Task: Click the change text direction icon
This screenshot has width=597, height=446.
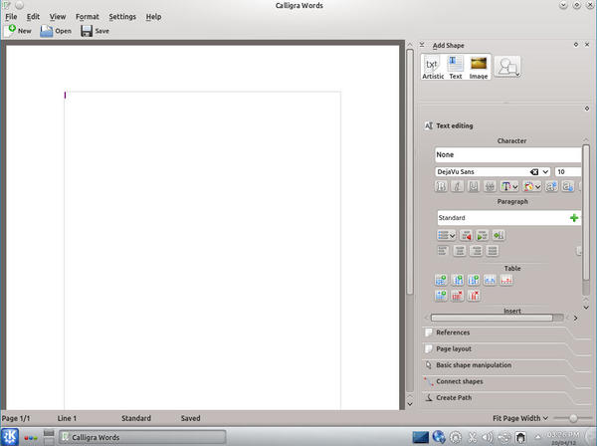Action: tap(498, 235)
